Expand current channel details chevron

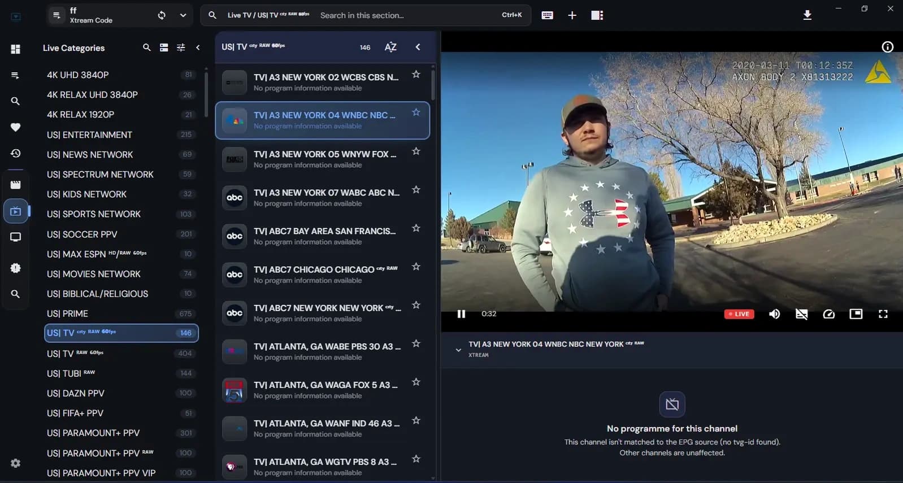click(x=458, y=350)
